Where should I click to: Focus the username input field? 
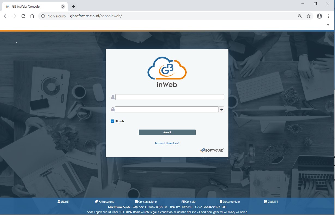[x=170, y=97]
